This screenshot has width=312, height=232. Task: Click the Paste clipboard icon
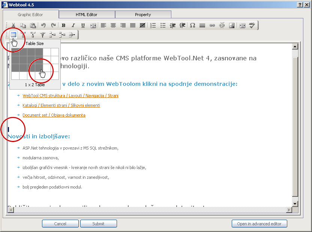pos(33,25)
